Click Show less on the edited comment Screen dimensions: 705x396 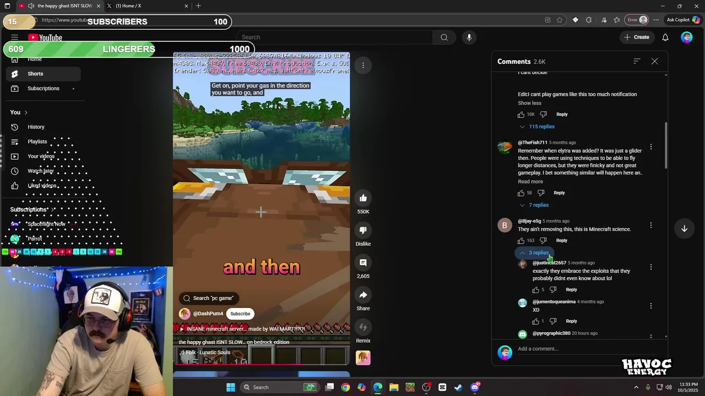529,103
